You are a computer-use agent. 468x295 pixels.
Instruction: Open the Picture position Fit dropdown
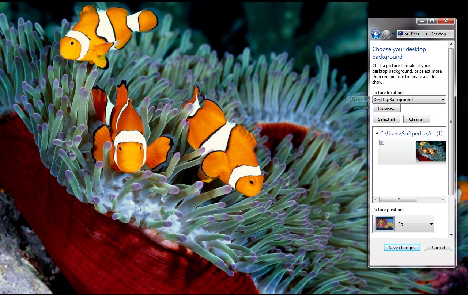pyautogui.click(x=403, y=224)
